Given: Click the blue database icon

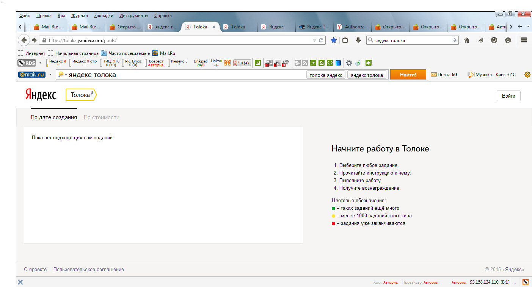Looking at the screenshot, I should [338, 63].
